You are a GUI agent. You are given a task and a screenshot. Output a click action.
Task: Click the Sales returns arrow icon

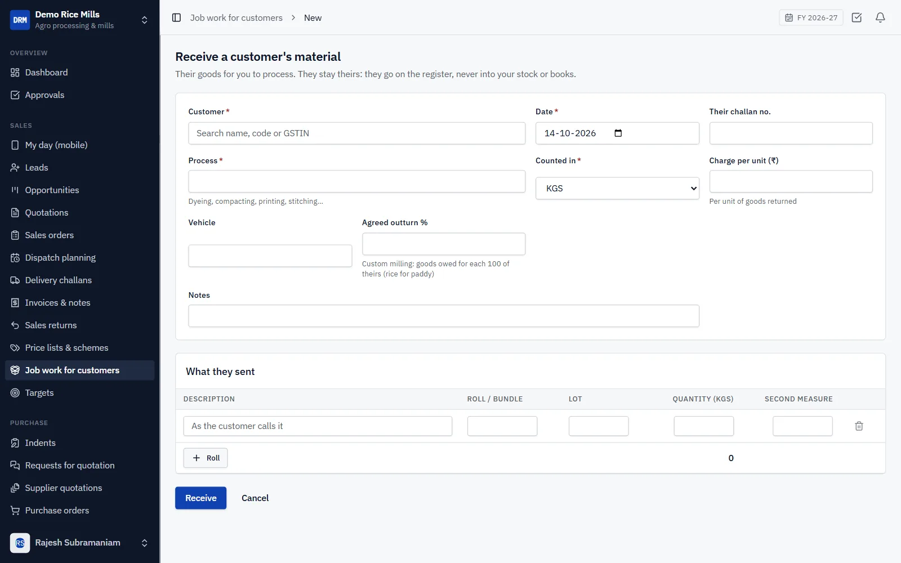(x=15, y=325)
